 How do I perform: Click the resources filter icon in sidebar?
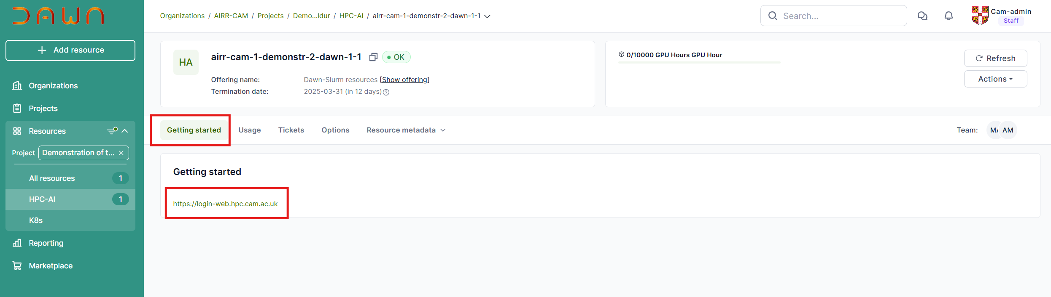pyautogui.click(x=112, y=131)
